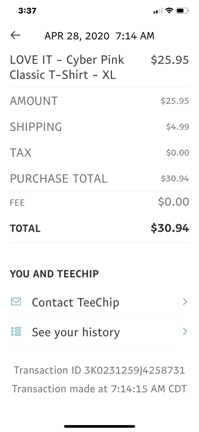
Task: Tap the cellular signal bars
Action: point(158,11)
